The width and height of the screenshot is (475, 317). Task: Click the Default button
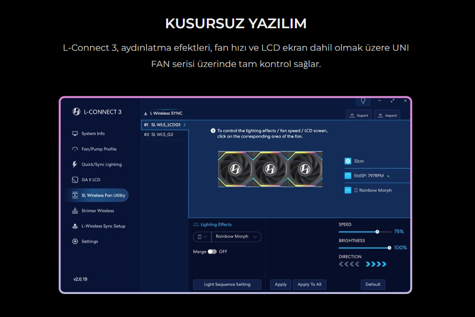coord(373,284)
